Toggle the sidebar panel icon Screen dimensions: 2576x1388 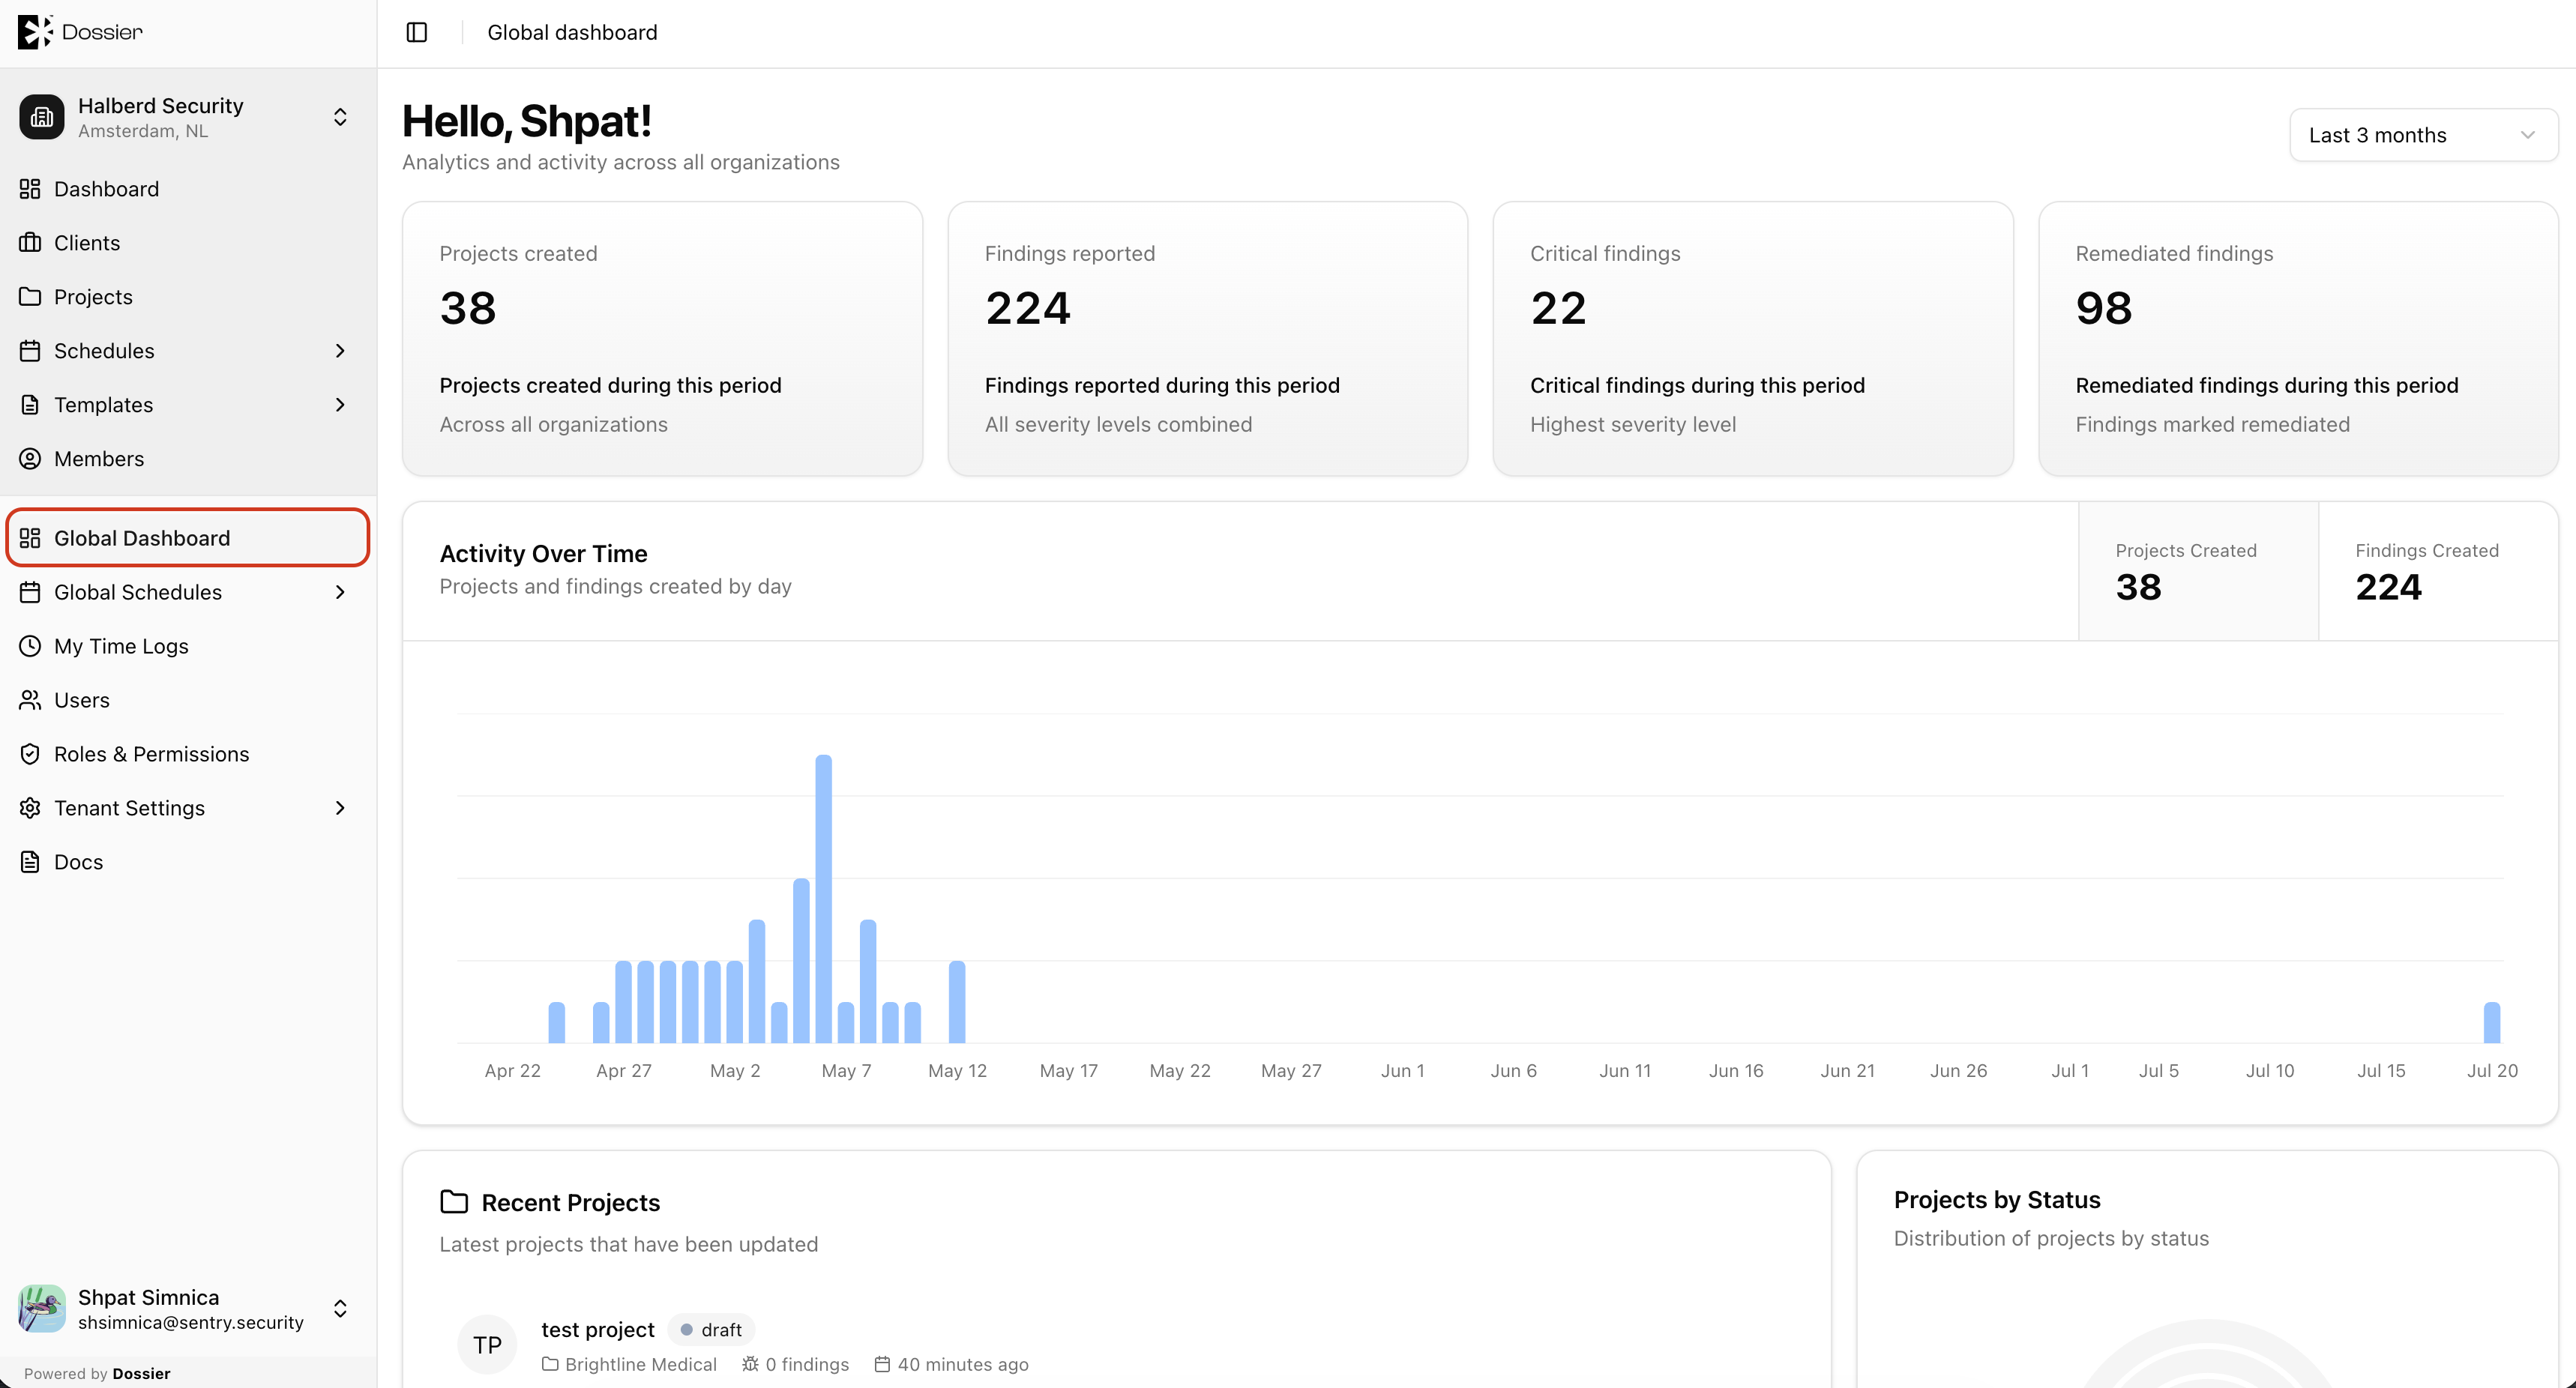pyautogui.click(x=417, y=32)
